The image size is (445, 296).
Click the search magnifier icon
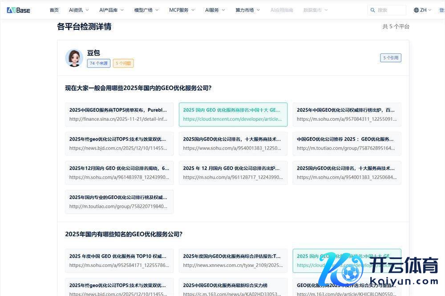[372, 10]
